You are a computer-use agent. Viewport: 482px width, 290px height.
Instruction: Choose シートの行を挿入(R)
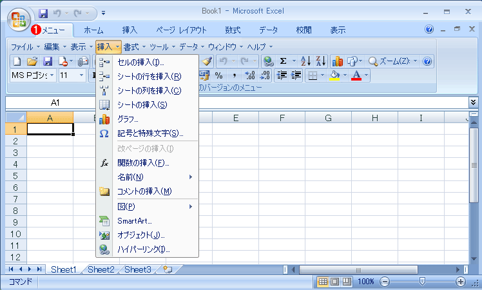pos(148,76)
